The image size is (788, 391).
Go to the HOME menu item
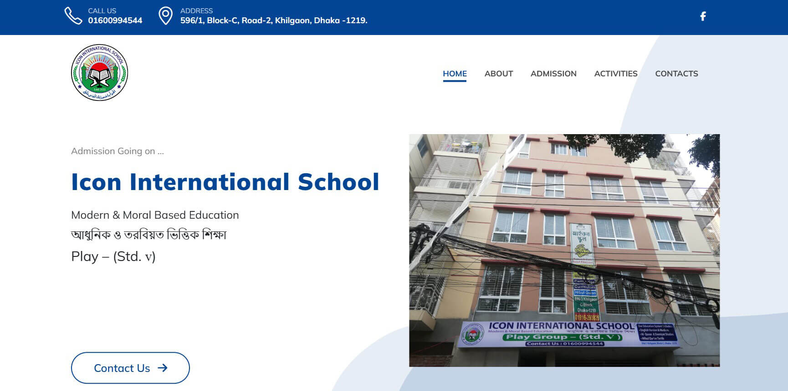coord(455,74)
